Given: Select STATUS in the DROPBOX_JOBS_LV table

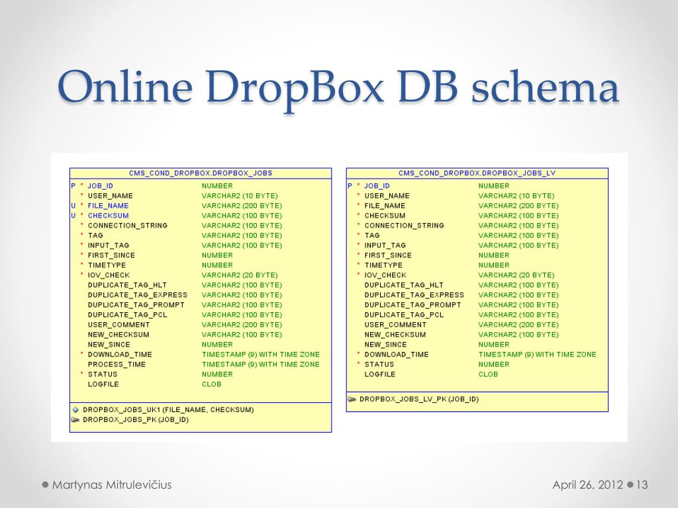Looking at the screenshot, I should tap(379, 364).
